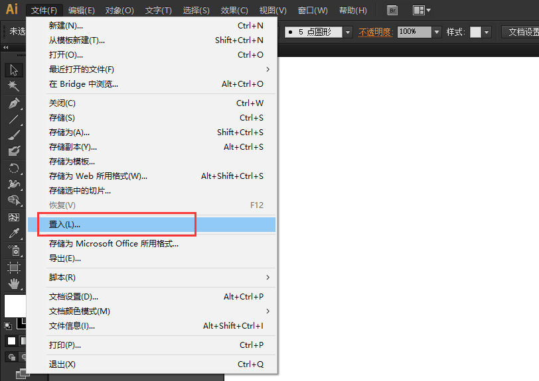
Task: Open the 视图(V) menu
Action: [273, 11]
